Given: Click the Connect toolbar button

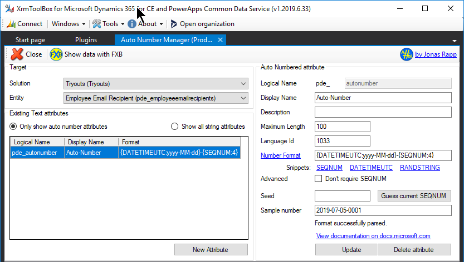Looking at the screenshot, I should click(25, 24).
